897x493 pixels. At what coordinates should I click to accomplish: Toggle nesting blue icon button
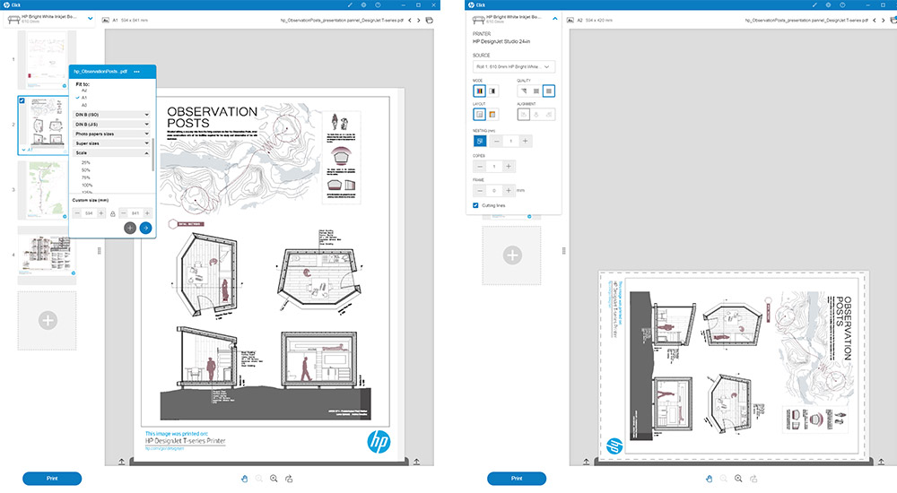coord(479,141)
